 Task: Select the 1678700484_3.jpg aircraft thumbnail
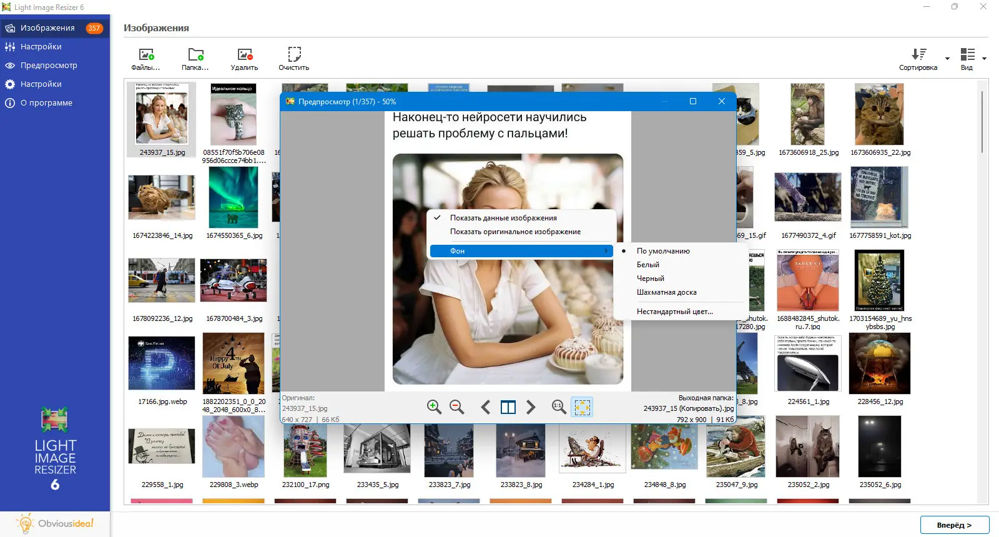coord(234,280)
